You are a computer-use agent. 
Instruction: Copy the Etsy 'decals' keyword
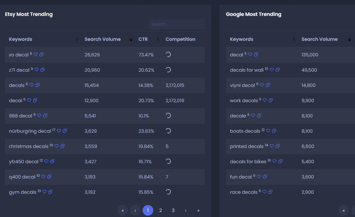tap(37, 85)
